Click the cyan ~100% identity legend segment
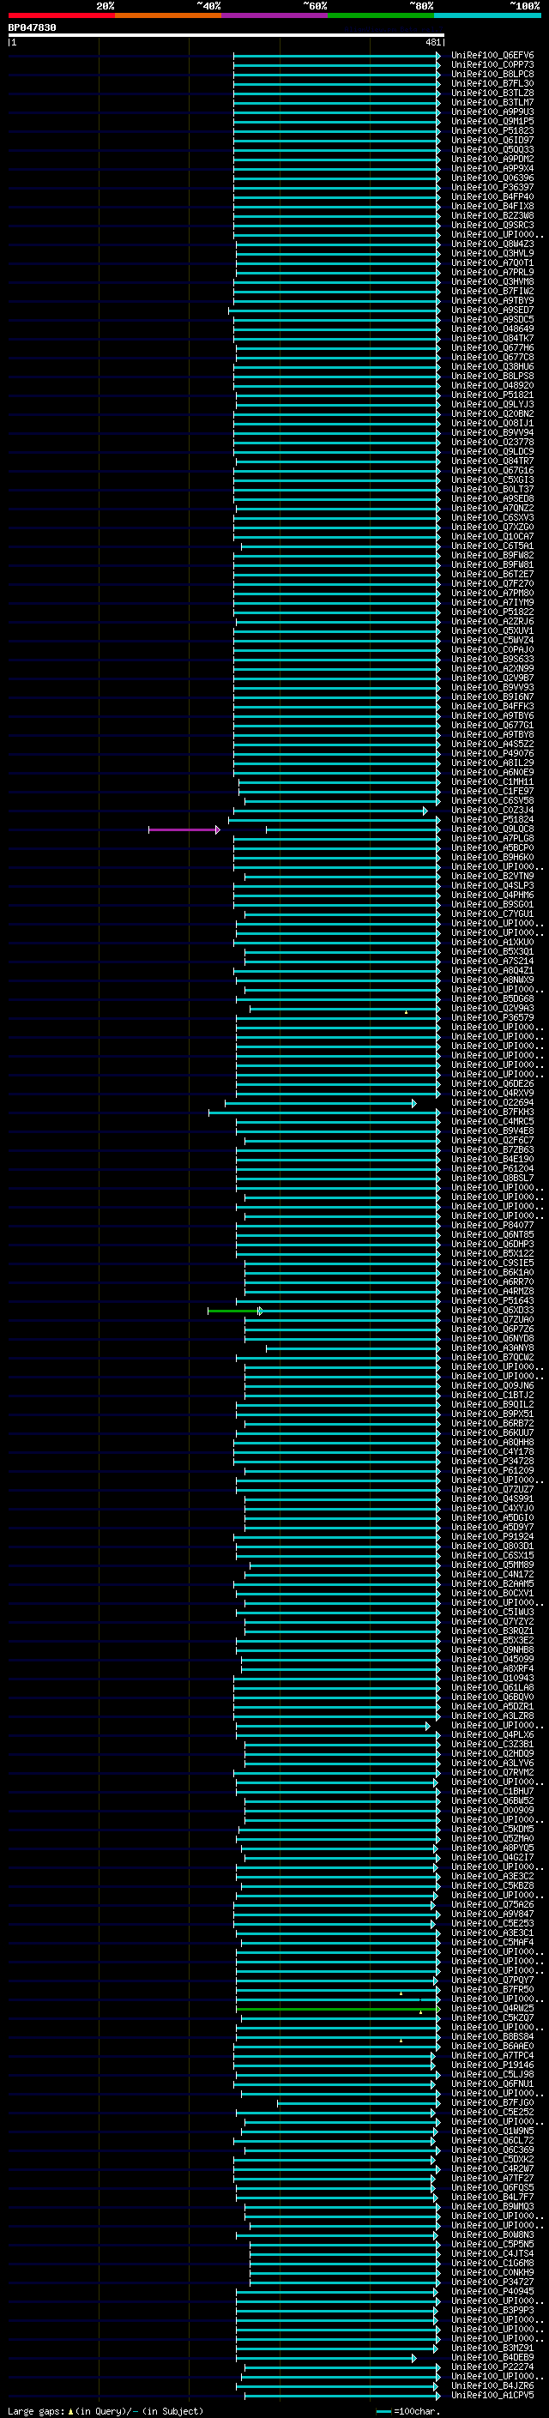The height and width of the screenshot is (2418, 549). click(486, 15)
